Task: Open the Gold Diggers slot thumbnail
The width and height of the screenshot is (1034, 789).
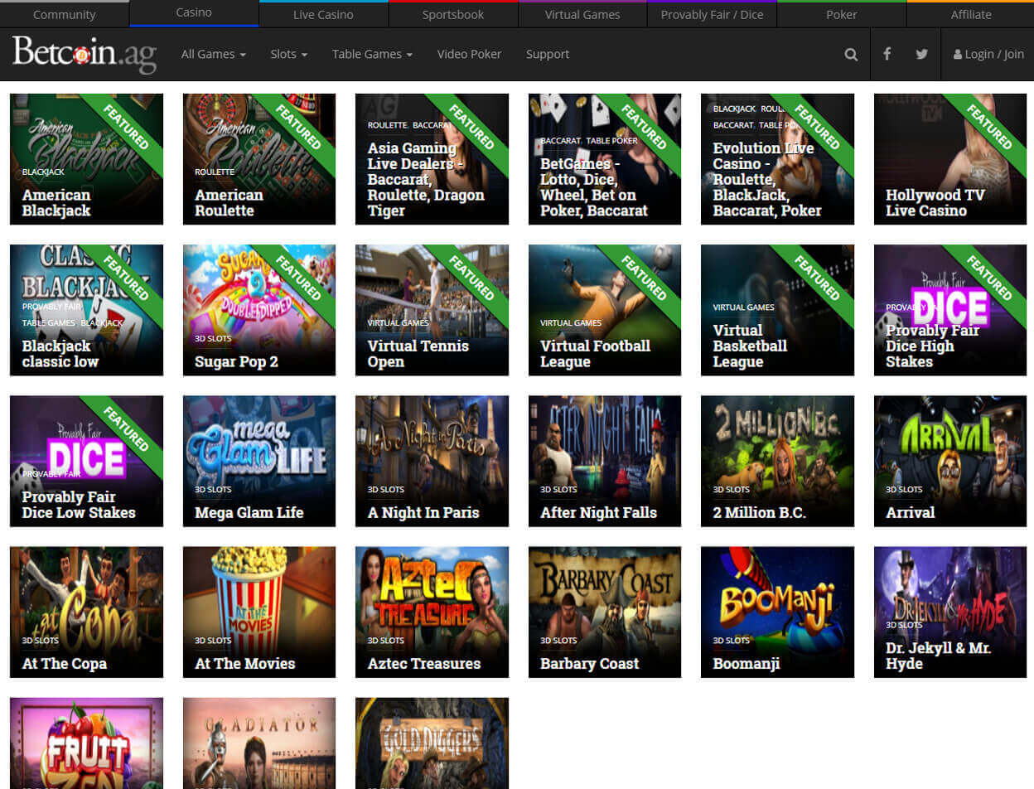Action: pyautogui.click(x=432, y=743)
